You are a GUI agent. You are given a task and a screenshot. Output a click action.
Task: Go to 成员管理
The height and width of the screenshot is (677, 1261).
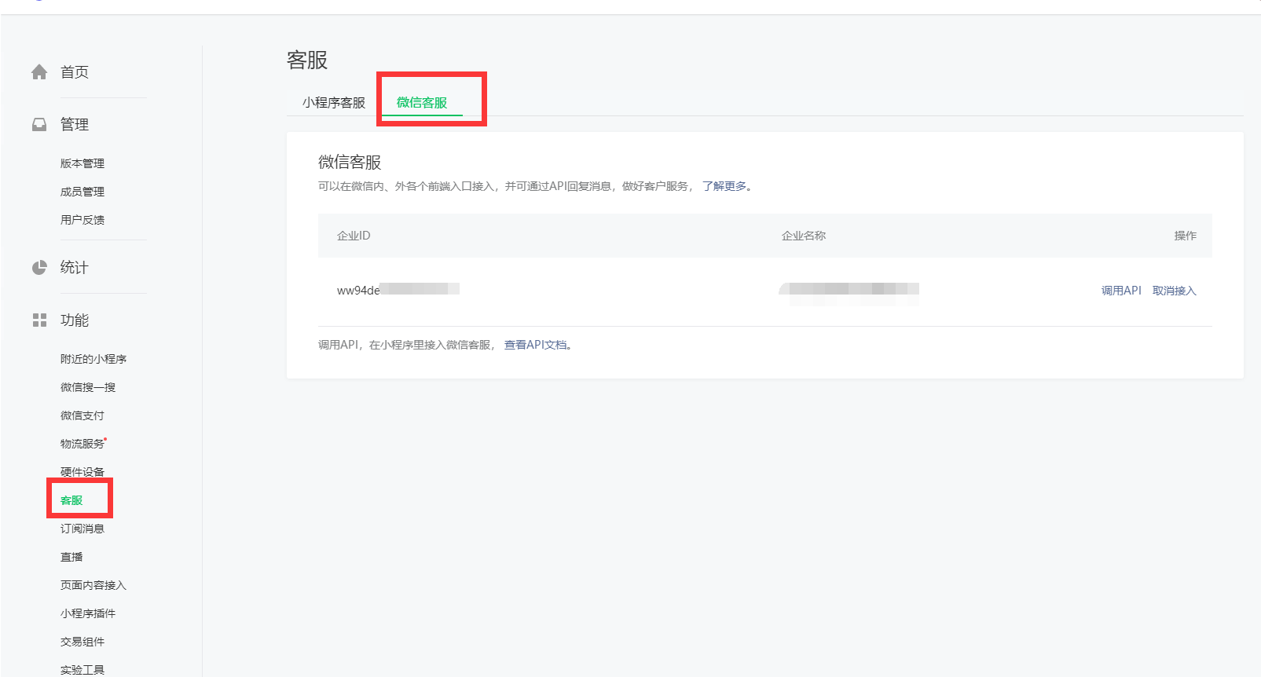[x=82, y=192]
